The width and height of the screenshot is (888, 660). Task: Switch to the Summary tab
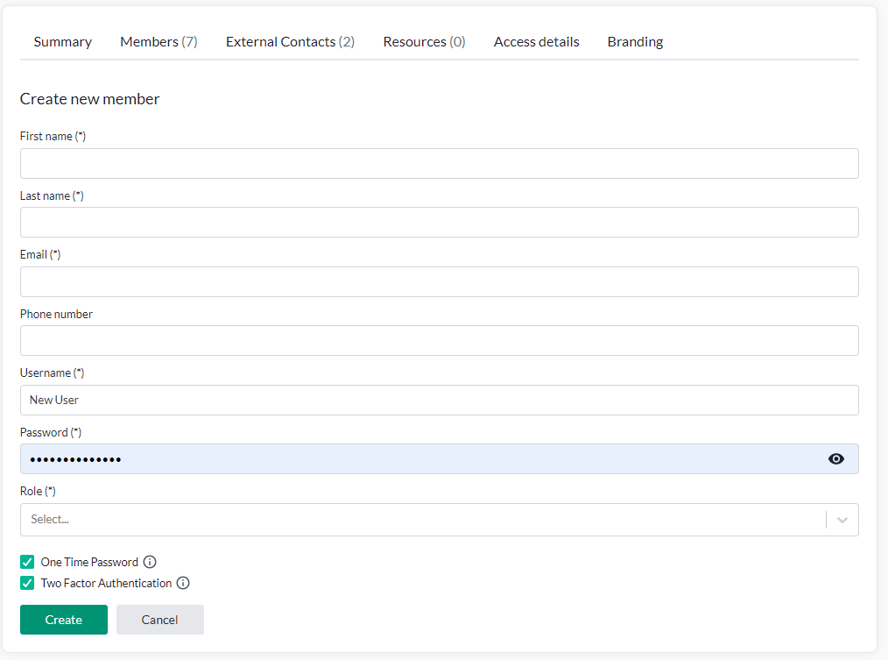pyautogui.click(x=63, y=42)
